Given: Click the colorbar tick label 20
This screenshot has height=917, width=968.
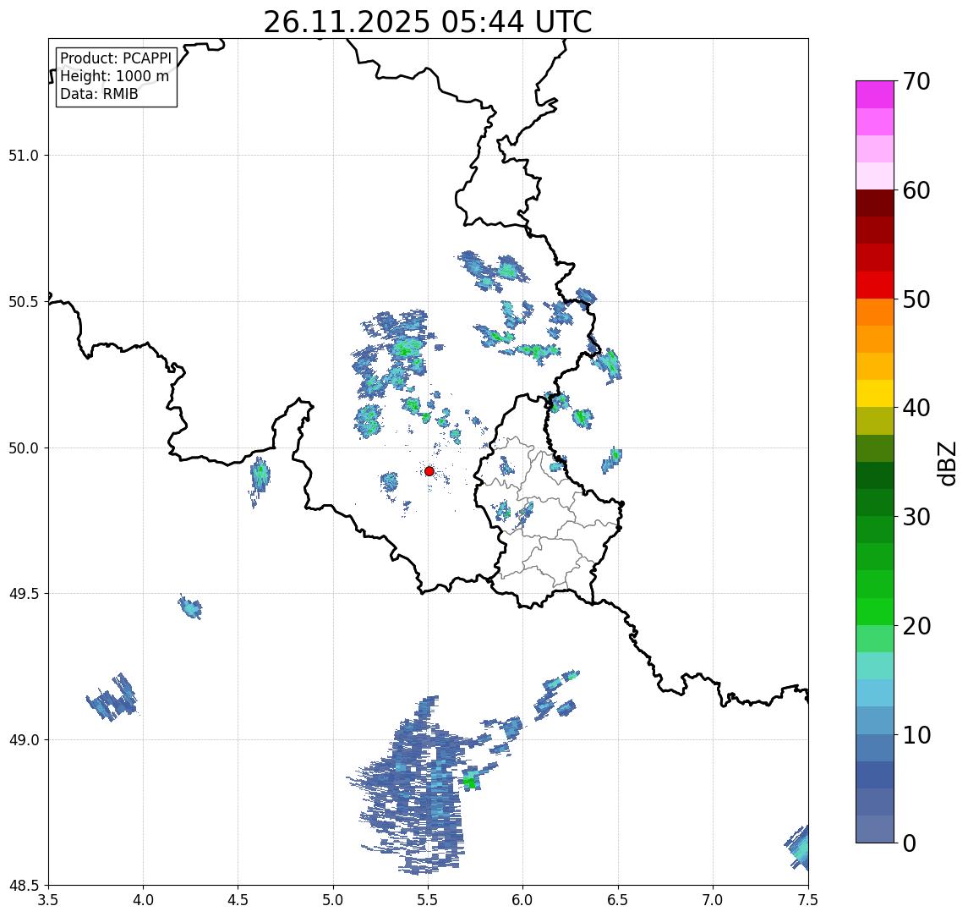Looking at the screenshot, I should click(916, 626).
